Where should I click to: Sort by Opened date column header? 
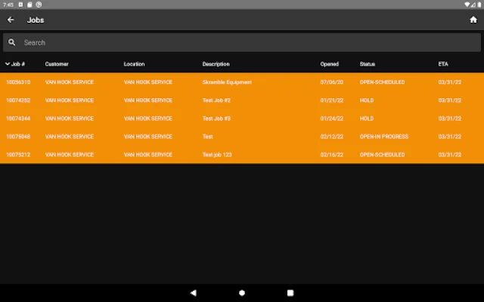click(x=330, y=64)
